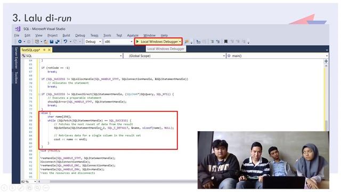Open the x86 solution platform dropdown

pyautogui.click(x=118, y=42)
